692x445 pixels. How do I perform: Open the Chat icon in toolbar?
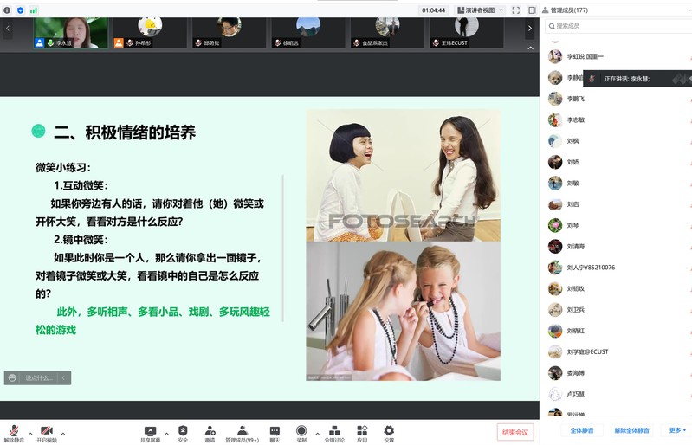pos(275,431)
